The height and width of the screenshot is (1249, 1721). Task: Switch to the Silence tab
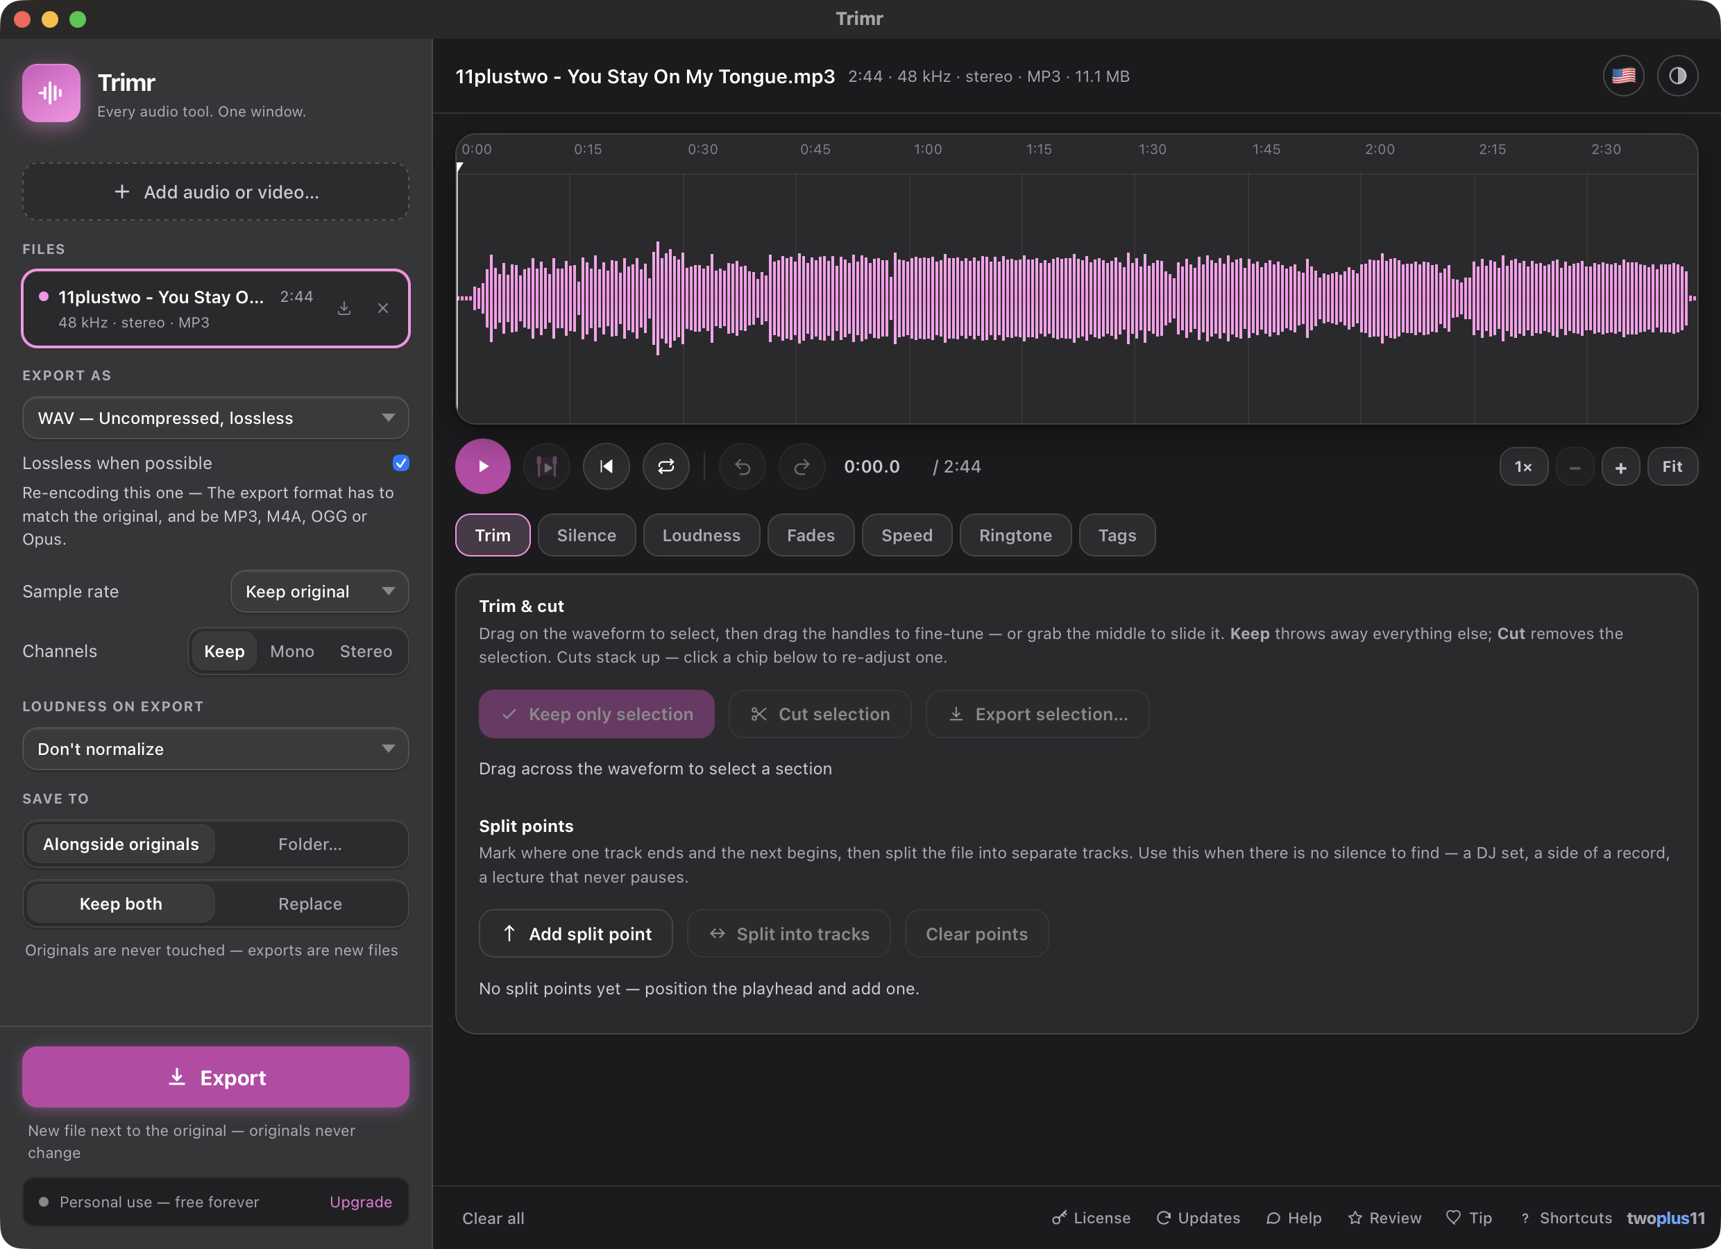[x=586, y=535]
